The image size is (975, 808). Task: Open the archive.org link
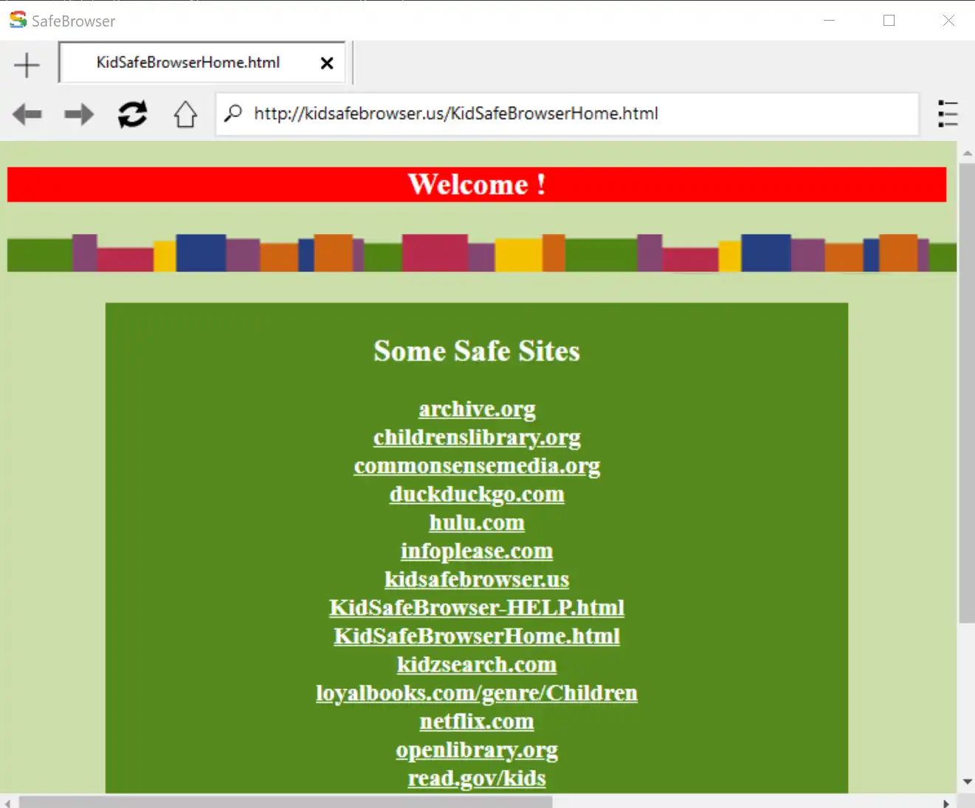477,409
